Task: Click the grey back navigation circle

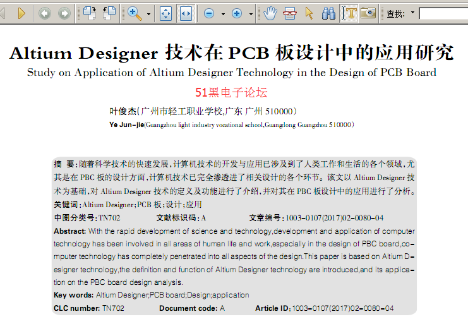Action: point(45,13)
